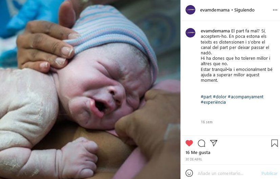Share post with paper plane icon

click(x=214, y=143)
